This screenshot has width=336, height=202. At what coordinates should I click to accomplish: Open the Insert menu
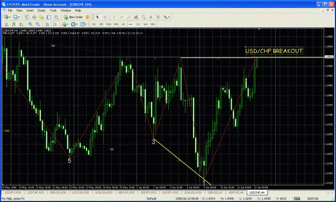click(30, 11)
